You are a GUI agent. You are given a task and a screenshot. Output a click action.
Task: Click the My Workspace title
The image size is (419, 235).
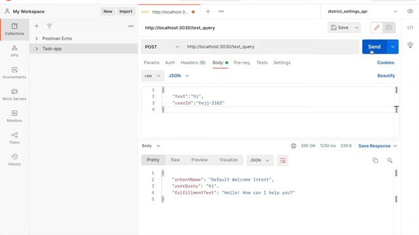click(x=29, y=12)
